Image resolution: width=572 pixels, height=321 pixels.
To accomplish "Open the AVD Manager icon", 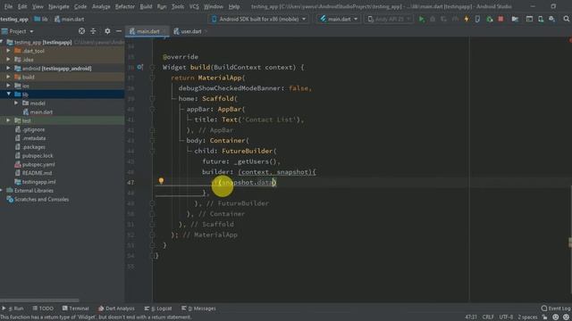I will pos(541,19).
